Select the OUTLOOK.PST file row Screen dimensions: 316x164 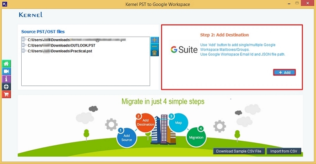tap(85, 45)
